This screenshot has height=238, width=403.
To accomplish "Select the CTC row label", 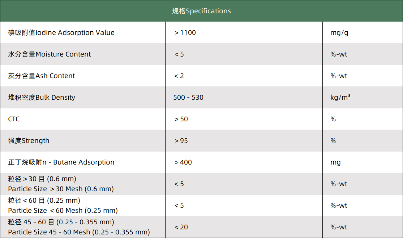I will point(14,119).
